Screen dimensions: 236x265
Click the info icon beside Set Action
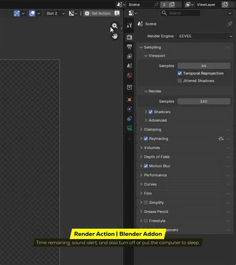[x=117, y=13]
